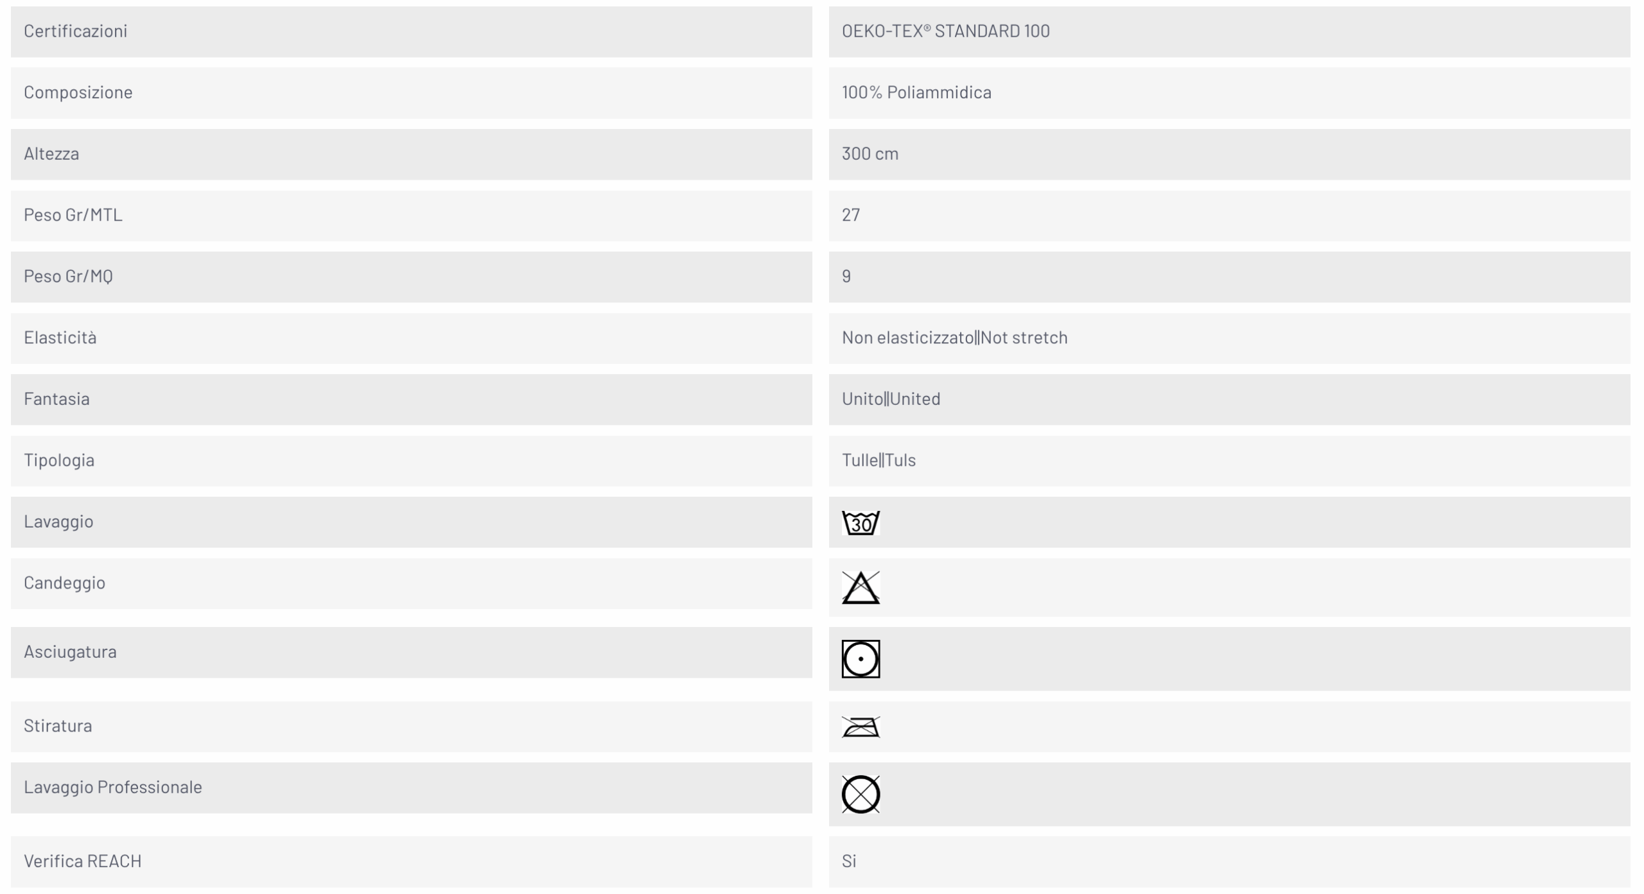
Task: Select the Tulle||Tuls value
Action: click(x=879, y=460)
